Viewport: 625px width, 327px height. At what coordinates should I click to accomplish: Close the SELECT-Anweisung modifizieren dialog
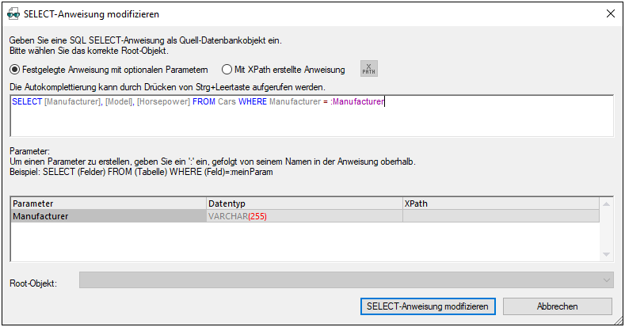tap(610, 13)
